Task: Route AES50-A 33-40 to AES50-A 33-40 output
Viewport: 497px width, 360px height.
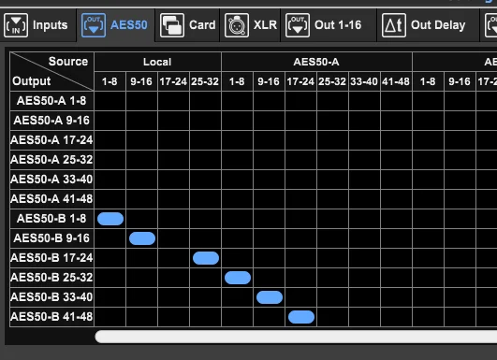Action: click(x=364, y=180)
